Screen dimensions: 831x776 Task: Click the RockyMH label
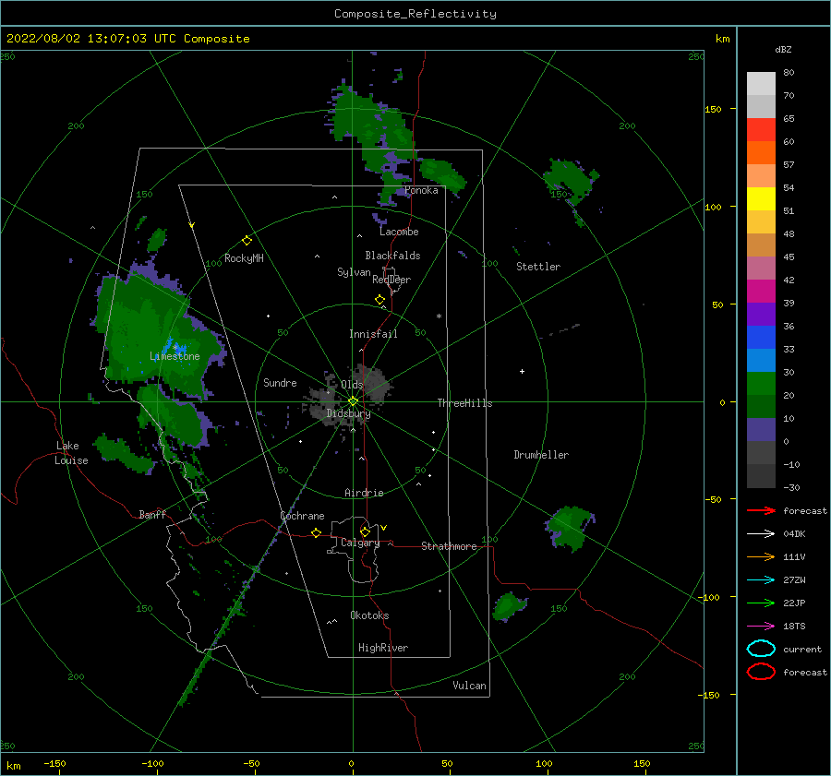pyautogui.click(x=244, y=258)
